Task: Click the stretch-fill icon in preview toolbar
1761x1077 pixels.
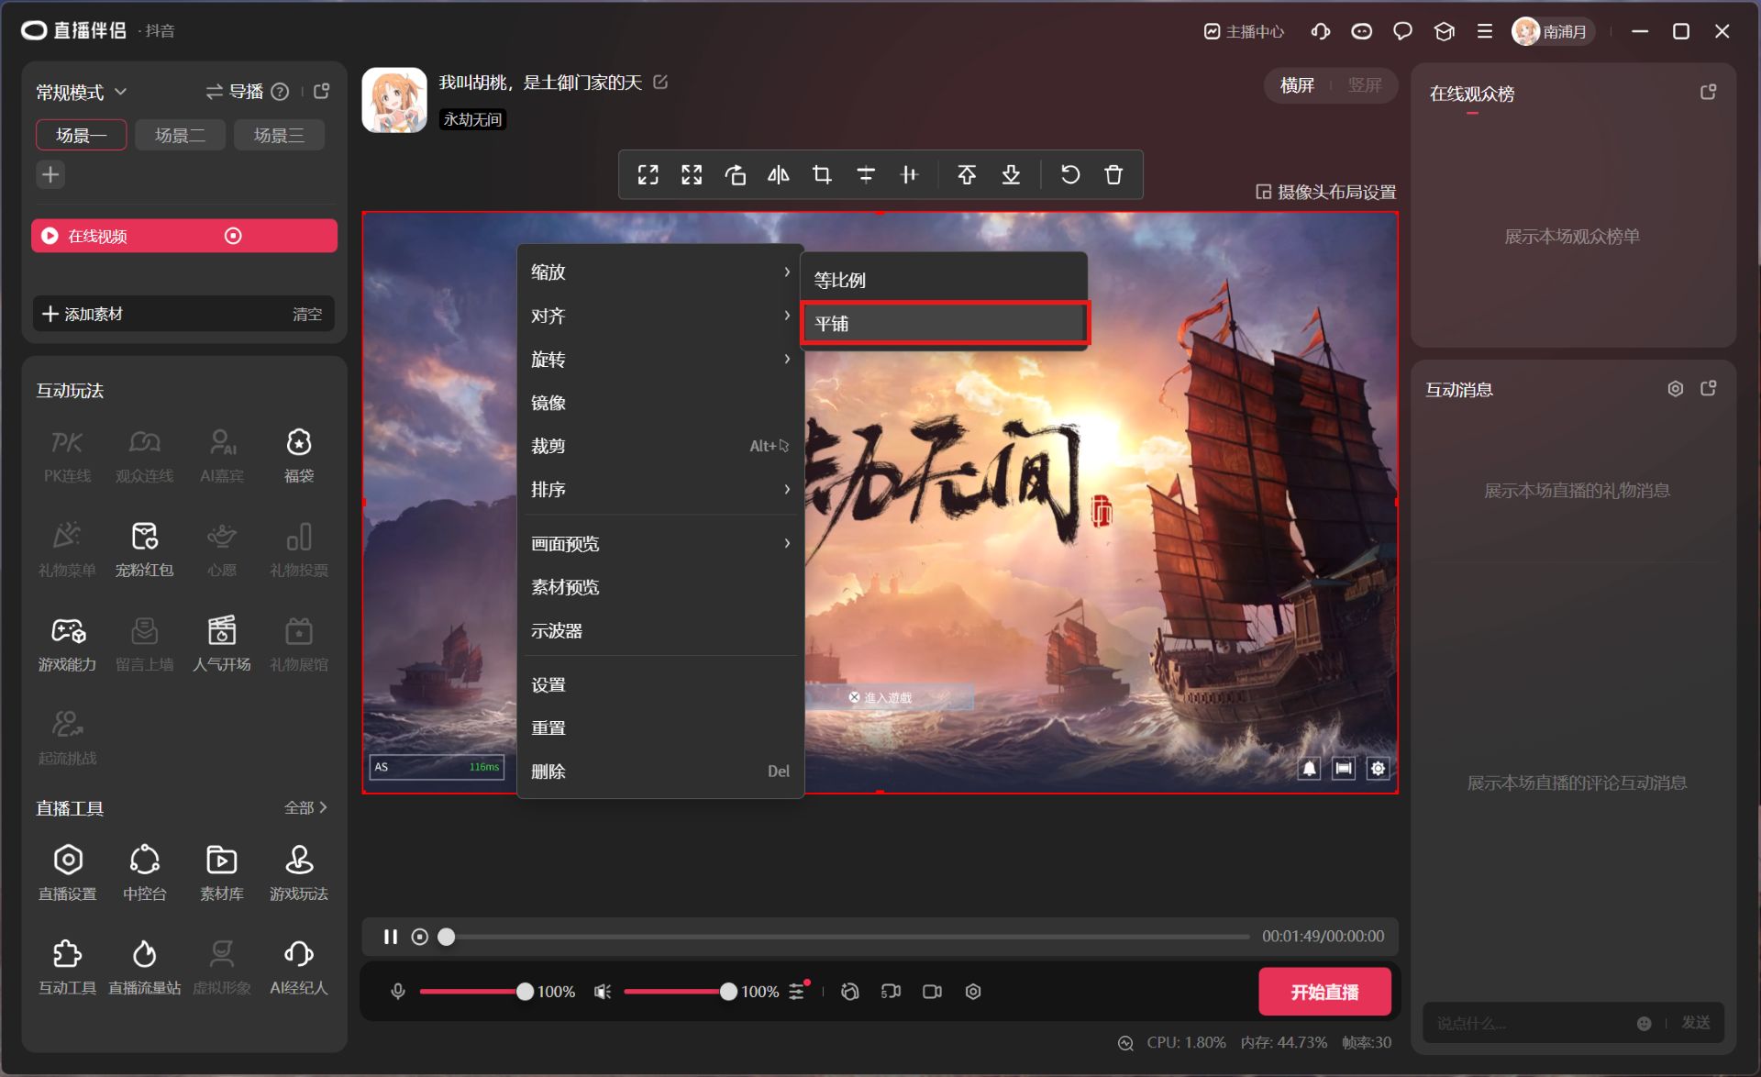Action: [692, 174]
